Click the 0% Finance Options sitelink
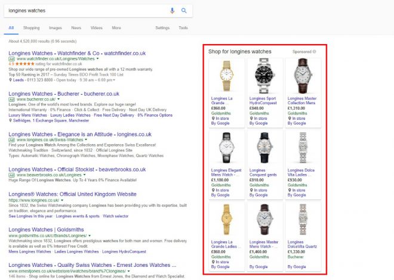The height and width of the screenshot is (280, 394). (x=155, y=116)
